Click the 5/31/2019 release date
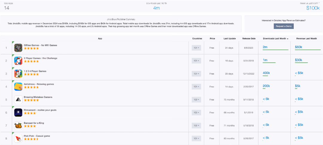 coord(249,61)
